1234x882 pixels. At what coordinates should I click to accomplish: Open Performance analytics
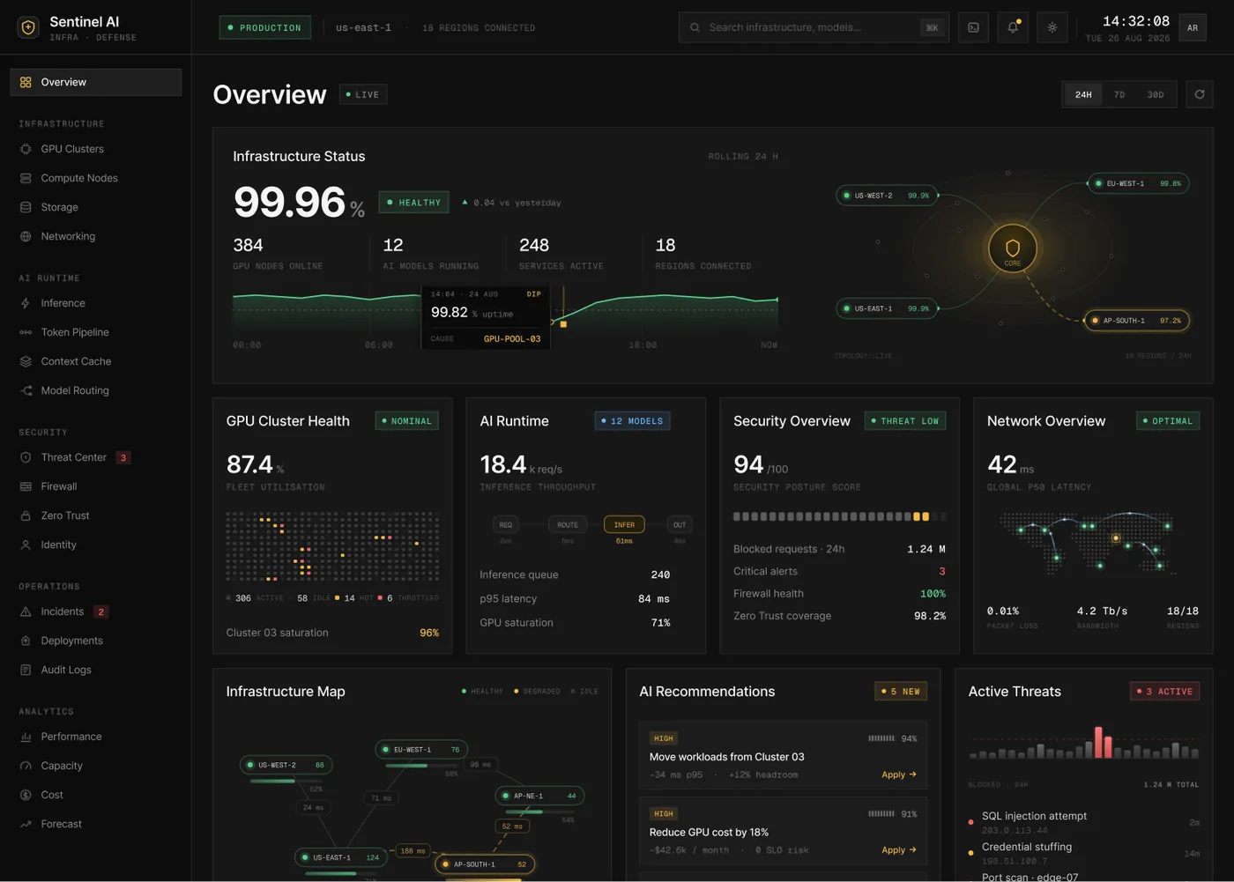(95, 737)
